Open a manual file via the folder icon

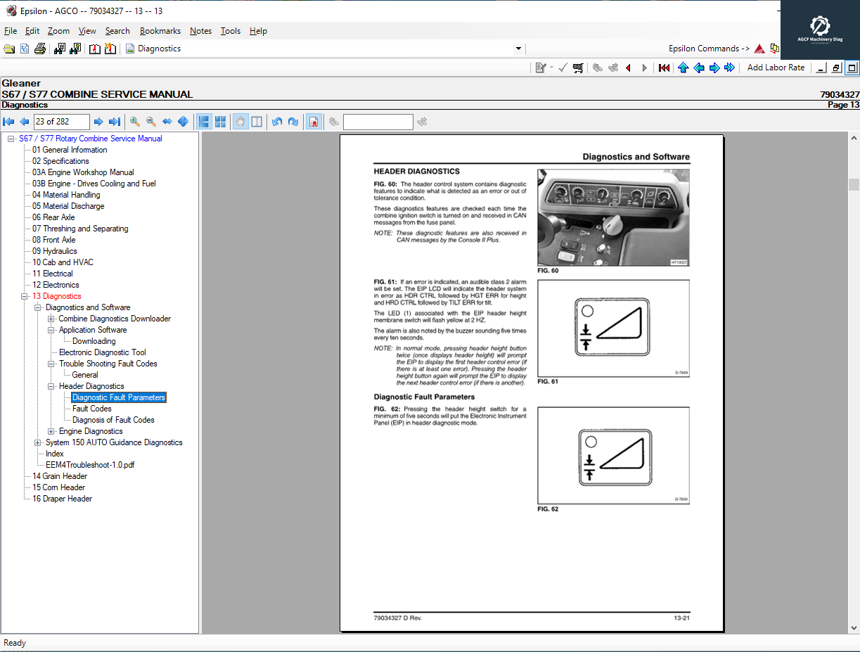10,49
